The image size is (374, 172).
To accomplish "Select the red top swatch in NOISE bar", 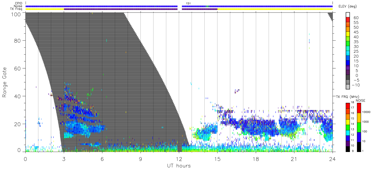I will tap(359, 108).
